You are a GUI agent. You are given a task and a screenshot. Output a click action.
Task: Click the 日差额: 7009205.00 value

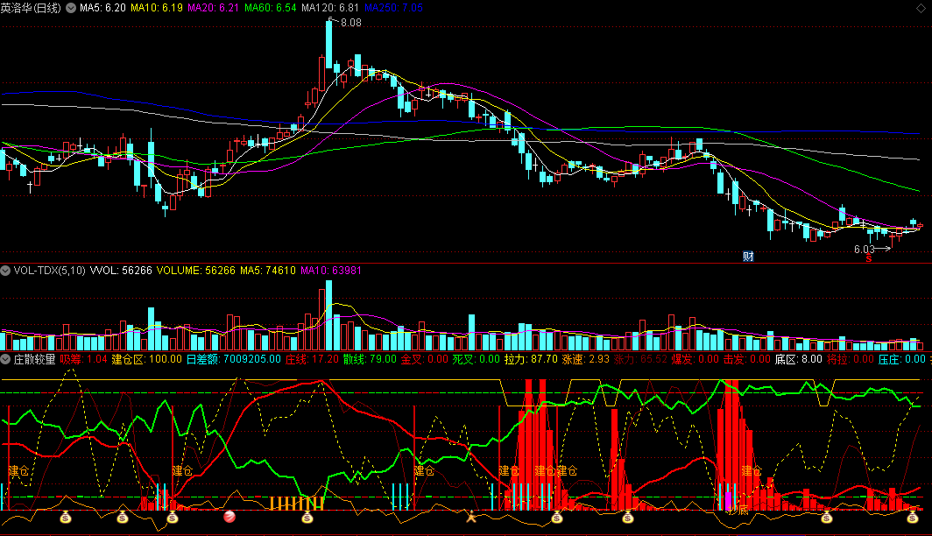[x=234, y=359]
